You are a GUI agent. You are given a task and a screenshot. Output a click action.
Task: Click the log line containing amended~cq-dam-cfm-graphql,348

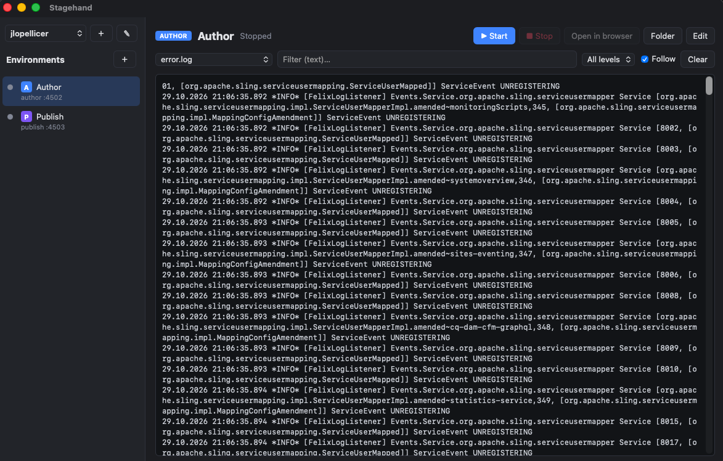coord(429,327)
